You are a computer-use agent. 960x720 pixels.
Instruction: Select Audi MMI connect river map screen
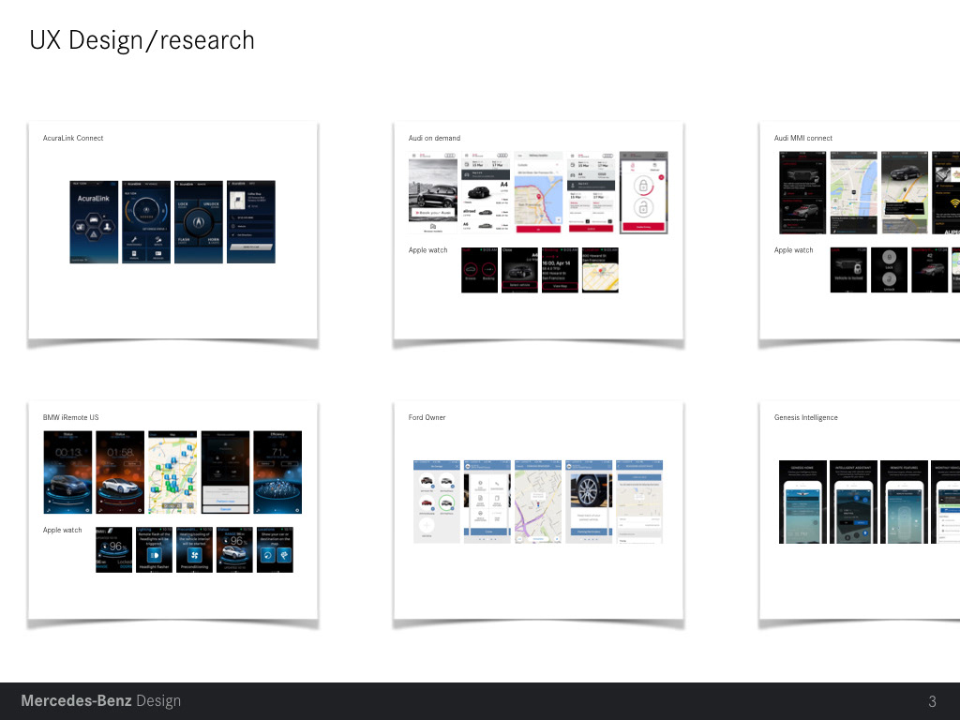tap(853, 193)
